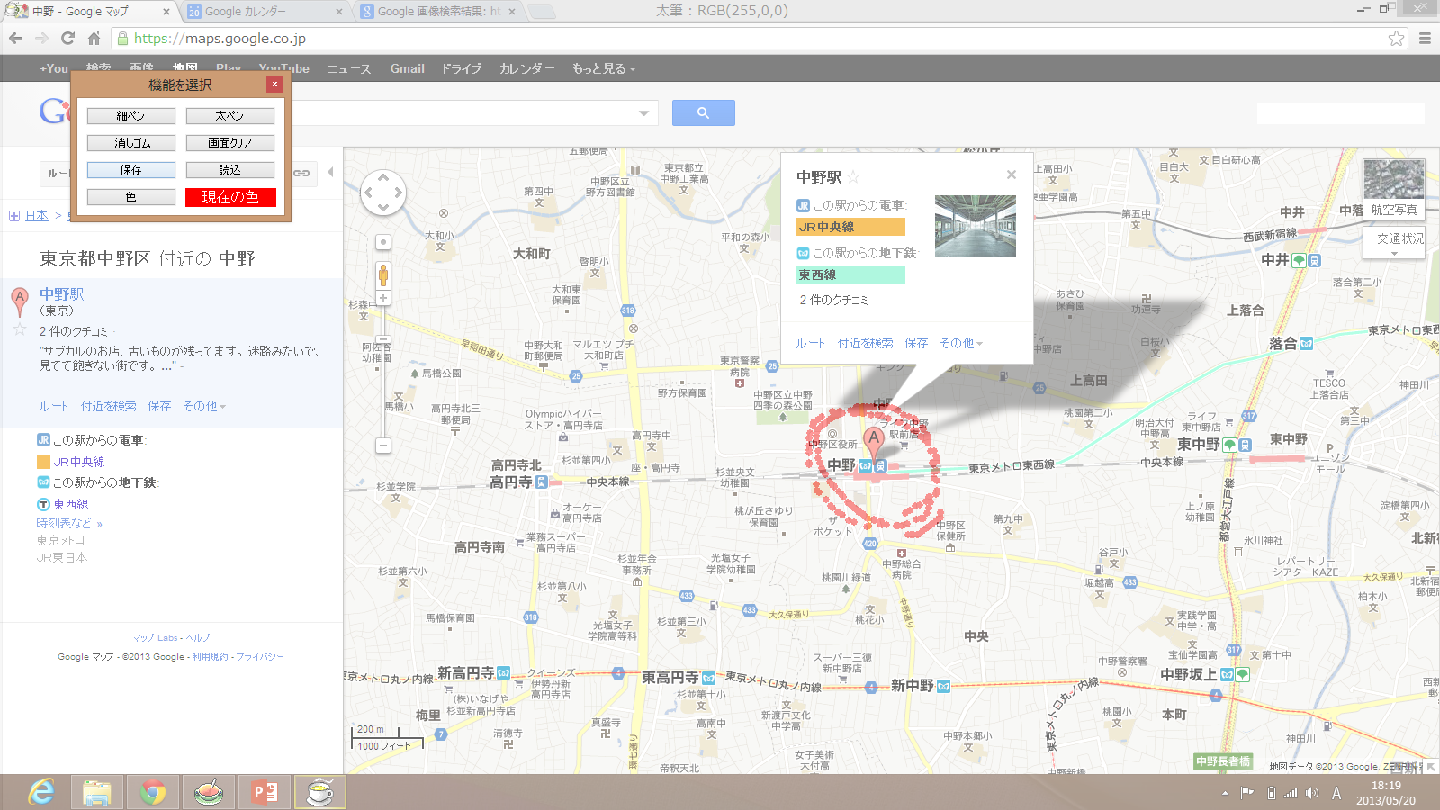The image size is (1440, 810).
Task: Open the JR中央線 link in left panel
Action: point(79,462)
